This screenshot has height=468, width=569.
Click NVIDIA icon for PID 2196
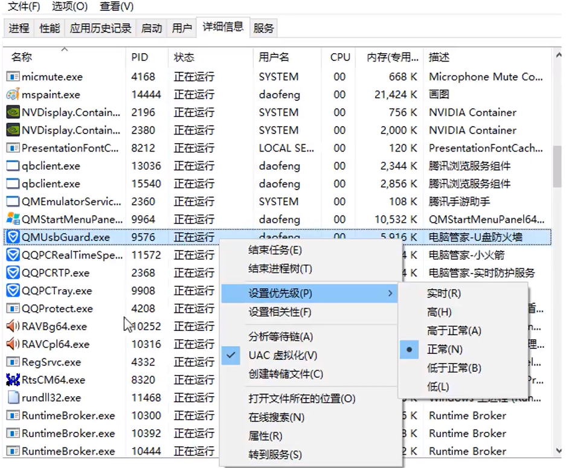tap(13, 112)
